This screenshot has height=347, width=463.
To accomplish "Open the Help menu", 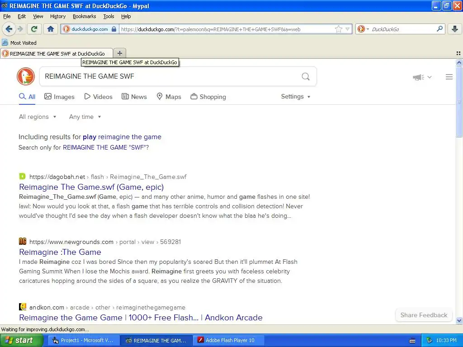I will pyautogui.click(x=126, y=16).
